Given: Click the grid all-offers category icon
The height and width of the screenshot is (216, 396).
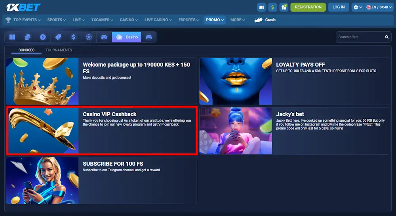Looking at the screenshot, I should 12,37.
